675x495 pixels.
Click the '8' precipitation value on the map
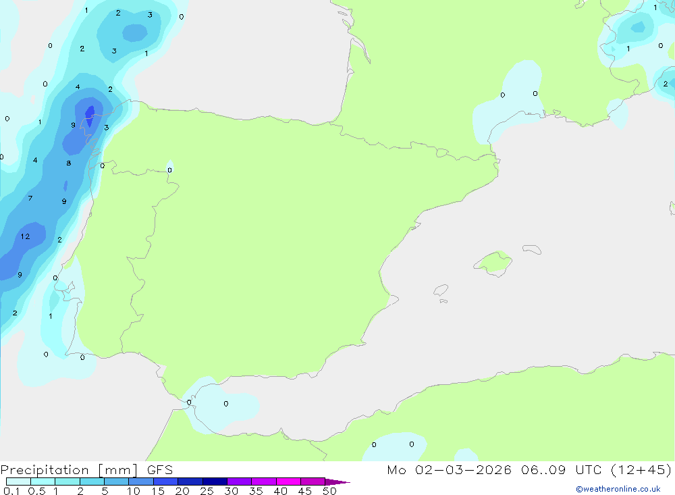(x=68, y=163)
